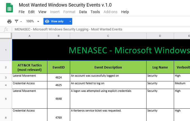Expand the filter views dropdown arrow
This screenshot has height=121, width=190.
[x=21, y=22]
